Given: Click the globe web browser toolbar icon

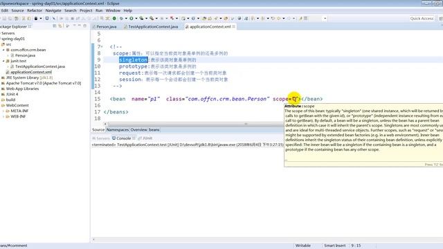Looking at the screenshot, I should 239,19.
